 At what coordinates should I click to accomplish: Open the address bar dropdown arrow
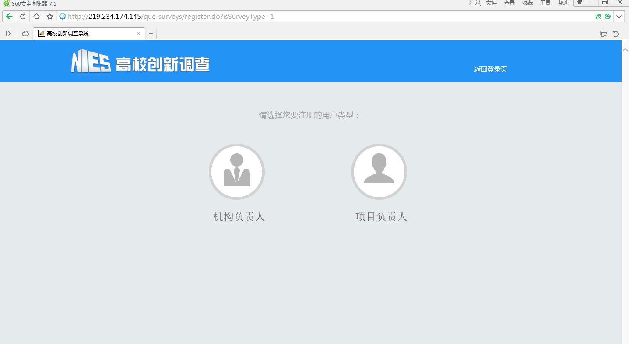[619, 16]
